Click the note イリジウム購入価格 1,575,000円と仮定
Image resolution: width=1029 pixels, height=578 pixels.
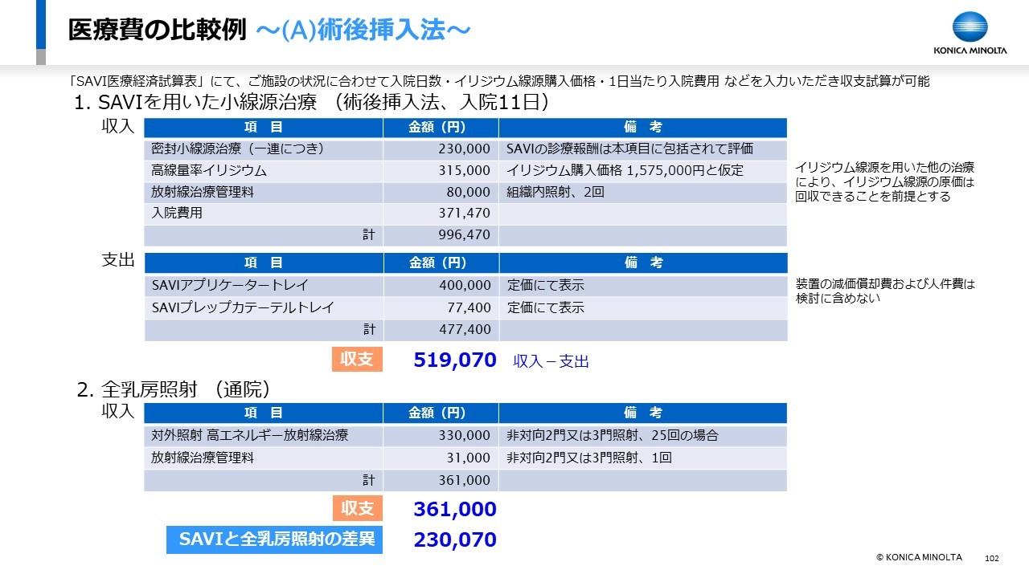[x=625, y=171]
